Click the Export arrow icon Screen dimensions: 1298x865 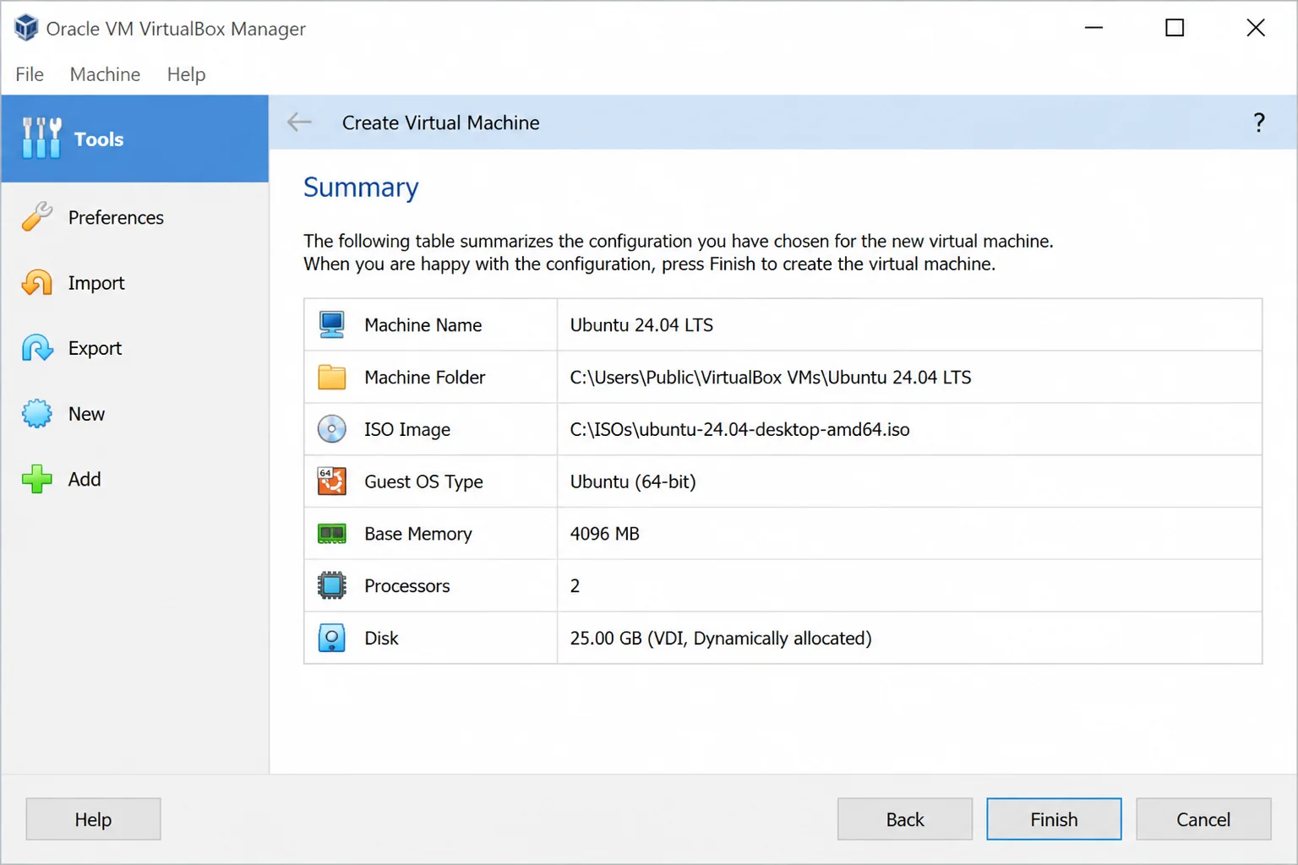coord(37,348)
